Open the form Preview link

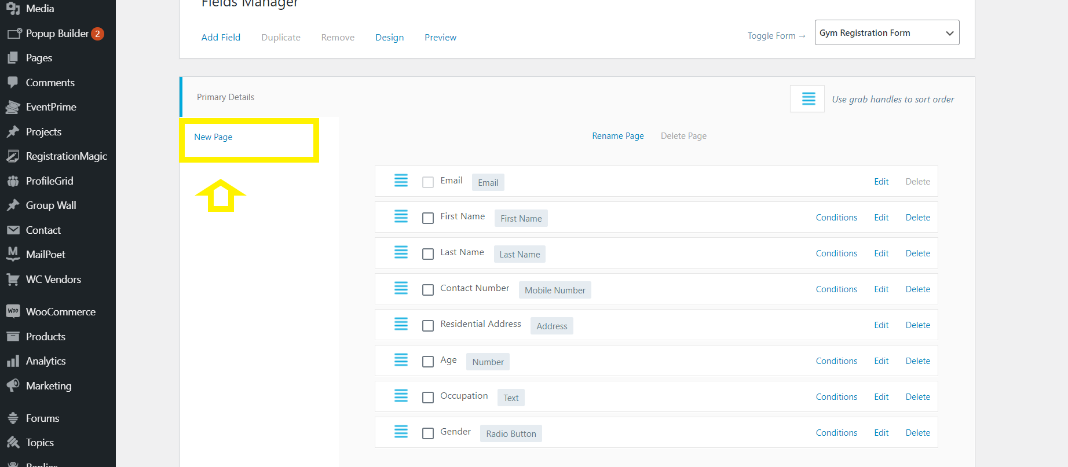coord(440,37)
